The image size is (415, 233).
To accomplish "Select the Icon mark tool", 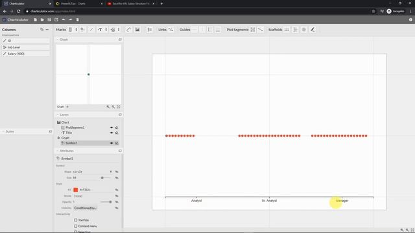I will [113, 30].
